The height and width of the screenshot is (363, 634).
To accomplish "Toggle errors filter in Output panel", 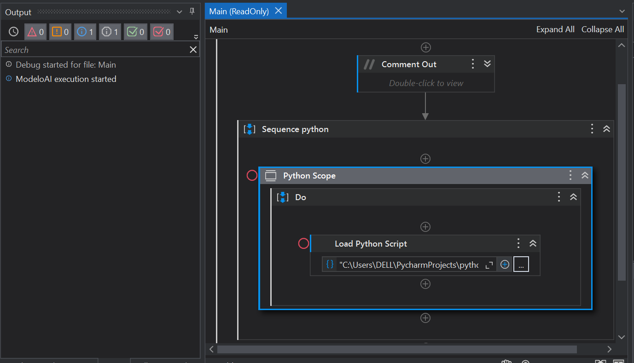I will 35,32.
